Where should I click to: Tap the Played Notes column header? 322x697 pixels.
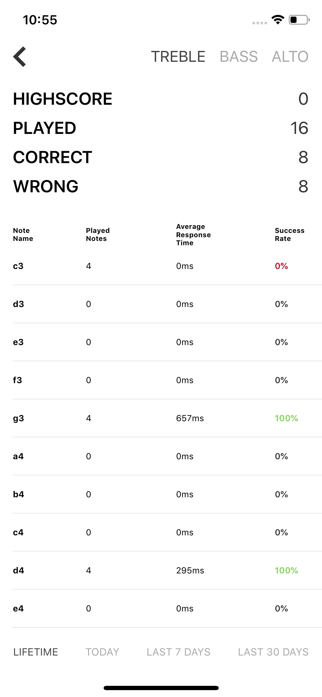tap(98, 235)
